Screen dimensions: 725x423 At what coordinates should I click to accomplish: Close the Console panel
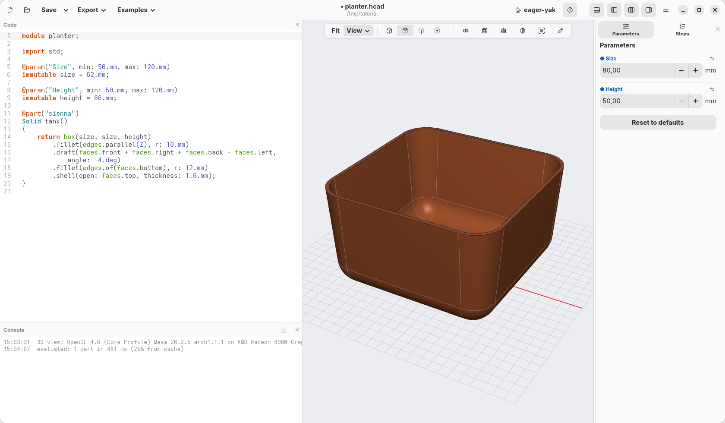point(297,330)
